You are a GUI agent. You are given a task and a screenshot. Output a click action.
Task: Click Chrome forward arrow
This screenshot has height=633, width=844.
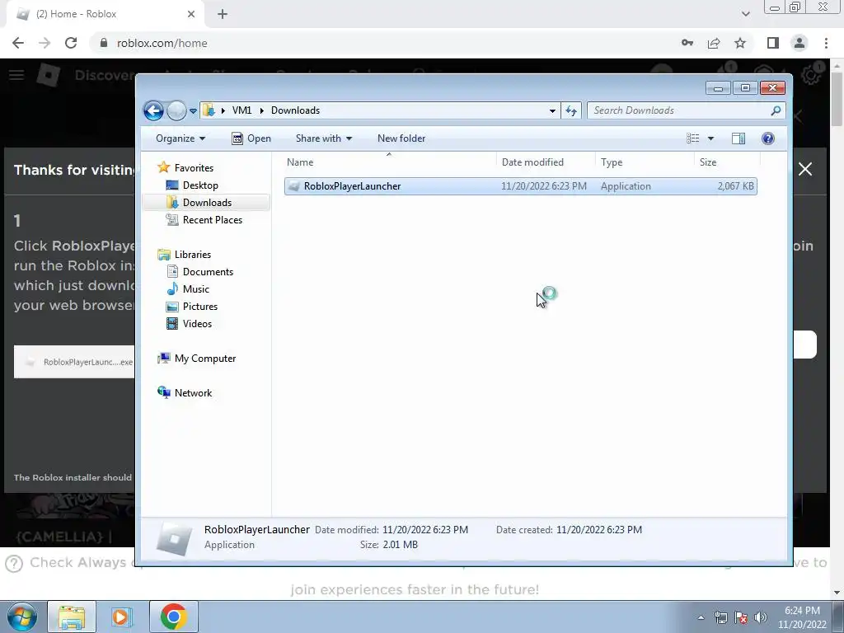[x=45, y=43]
